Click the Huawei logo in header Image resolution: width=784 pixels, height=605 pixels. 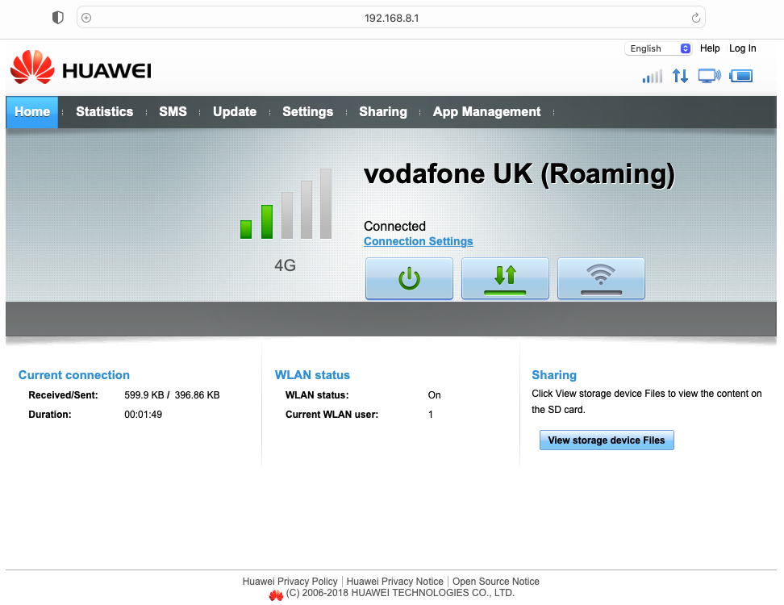pyautogui.click(x=81, y=67)
